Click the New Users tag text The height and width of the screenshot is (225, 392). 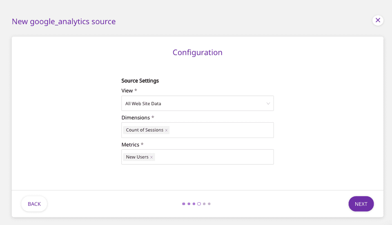pyautogui.click(x=137, y=157)
